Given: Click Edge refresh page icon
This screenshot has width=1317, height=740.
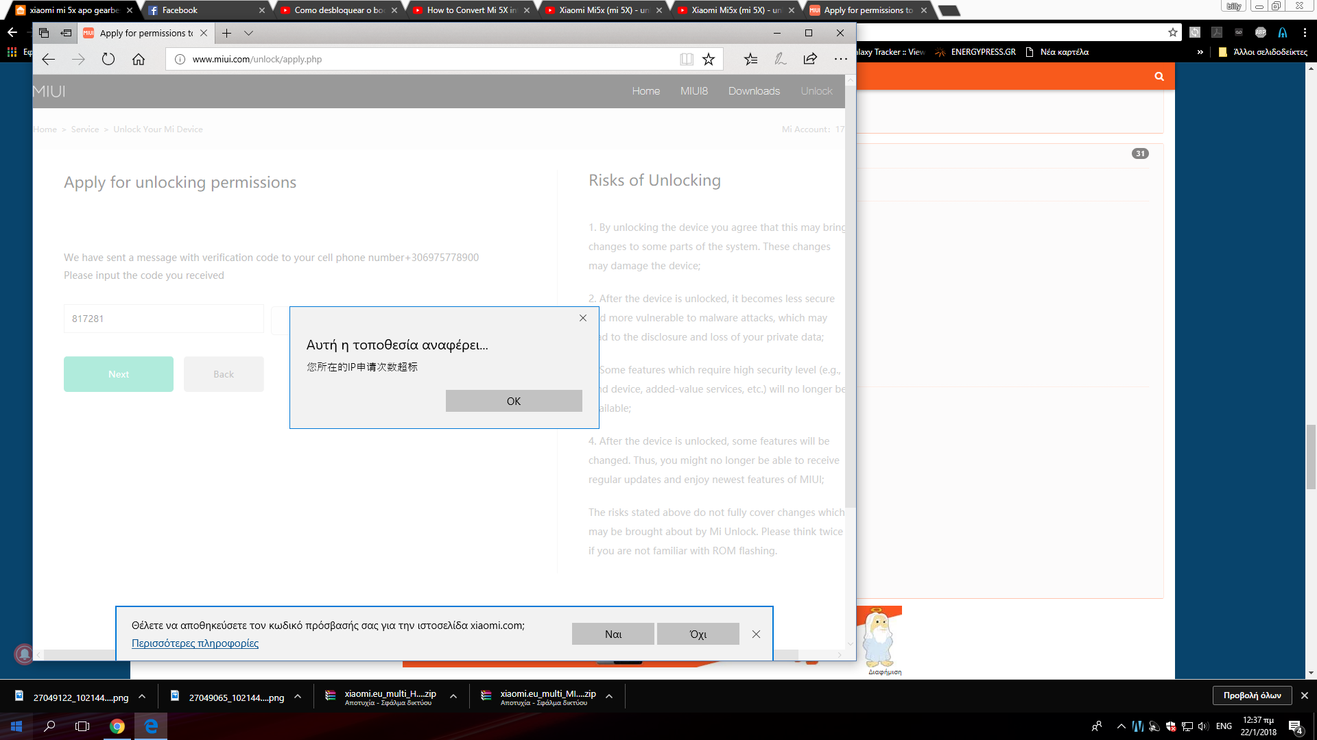Looking at the screenshot, I should tap(108, 60).
